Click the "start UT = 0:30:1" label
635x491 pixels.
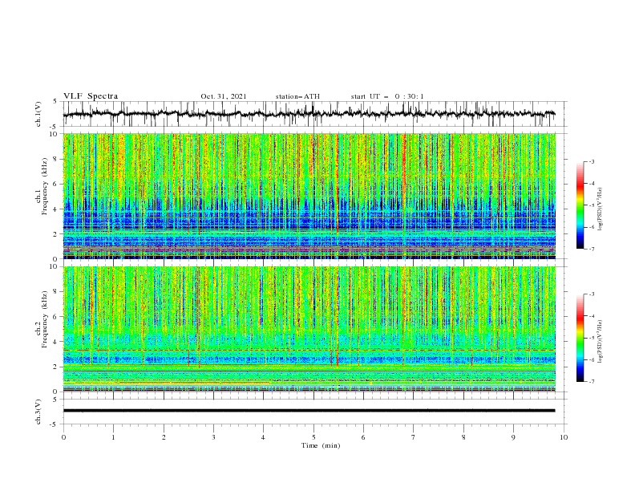click(x=387, y=96)
